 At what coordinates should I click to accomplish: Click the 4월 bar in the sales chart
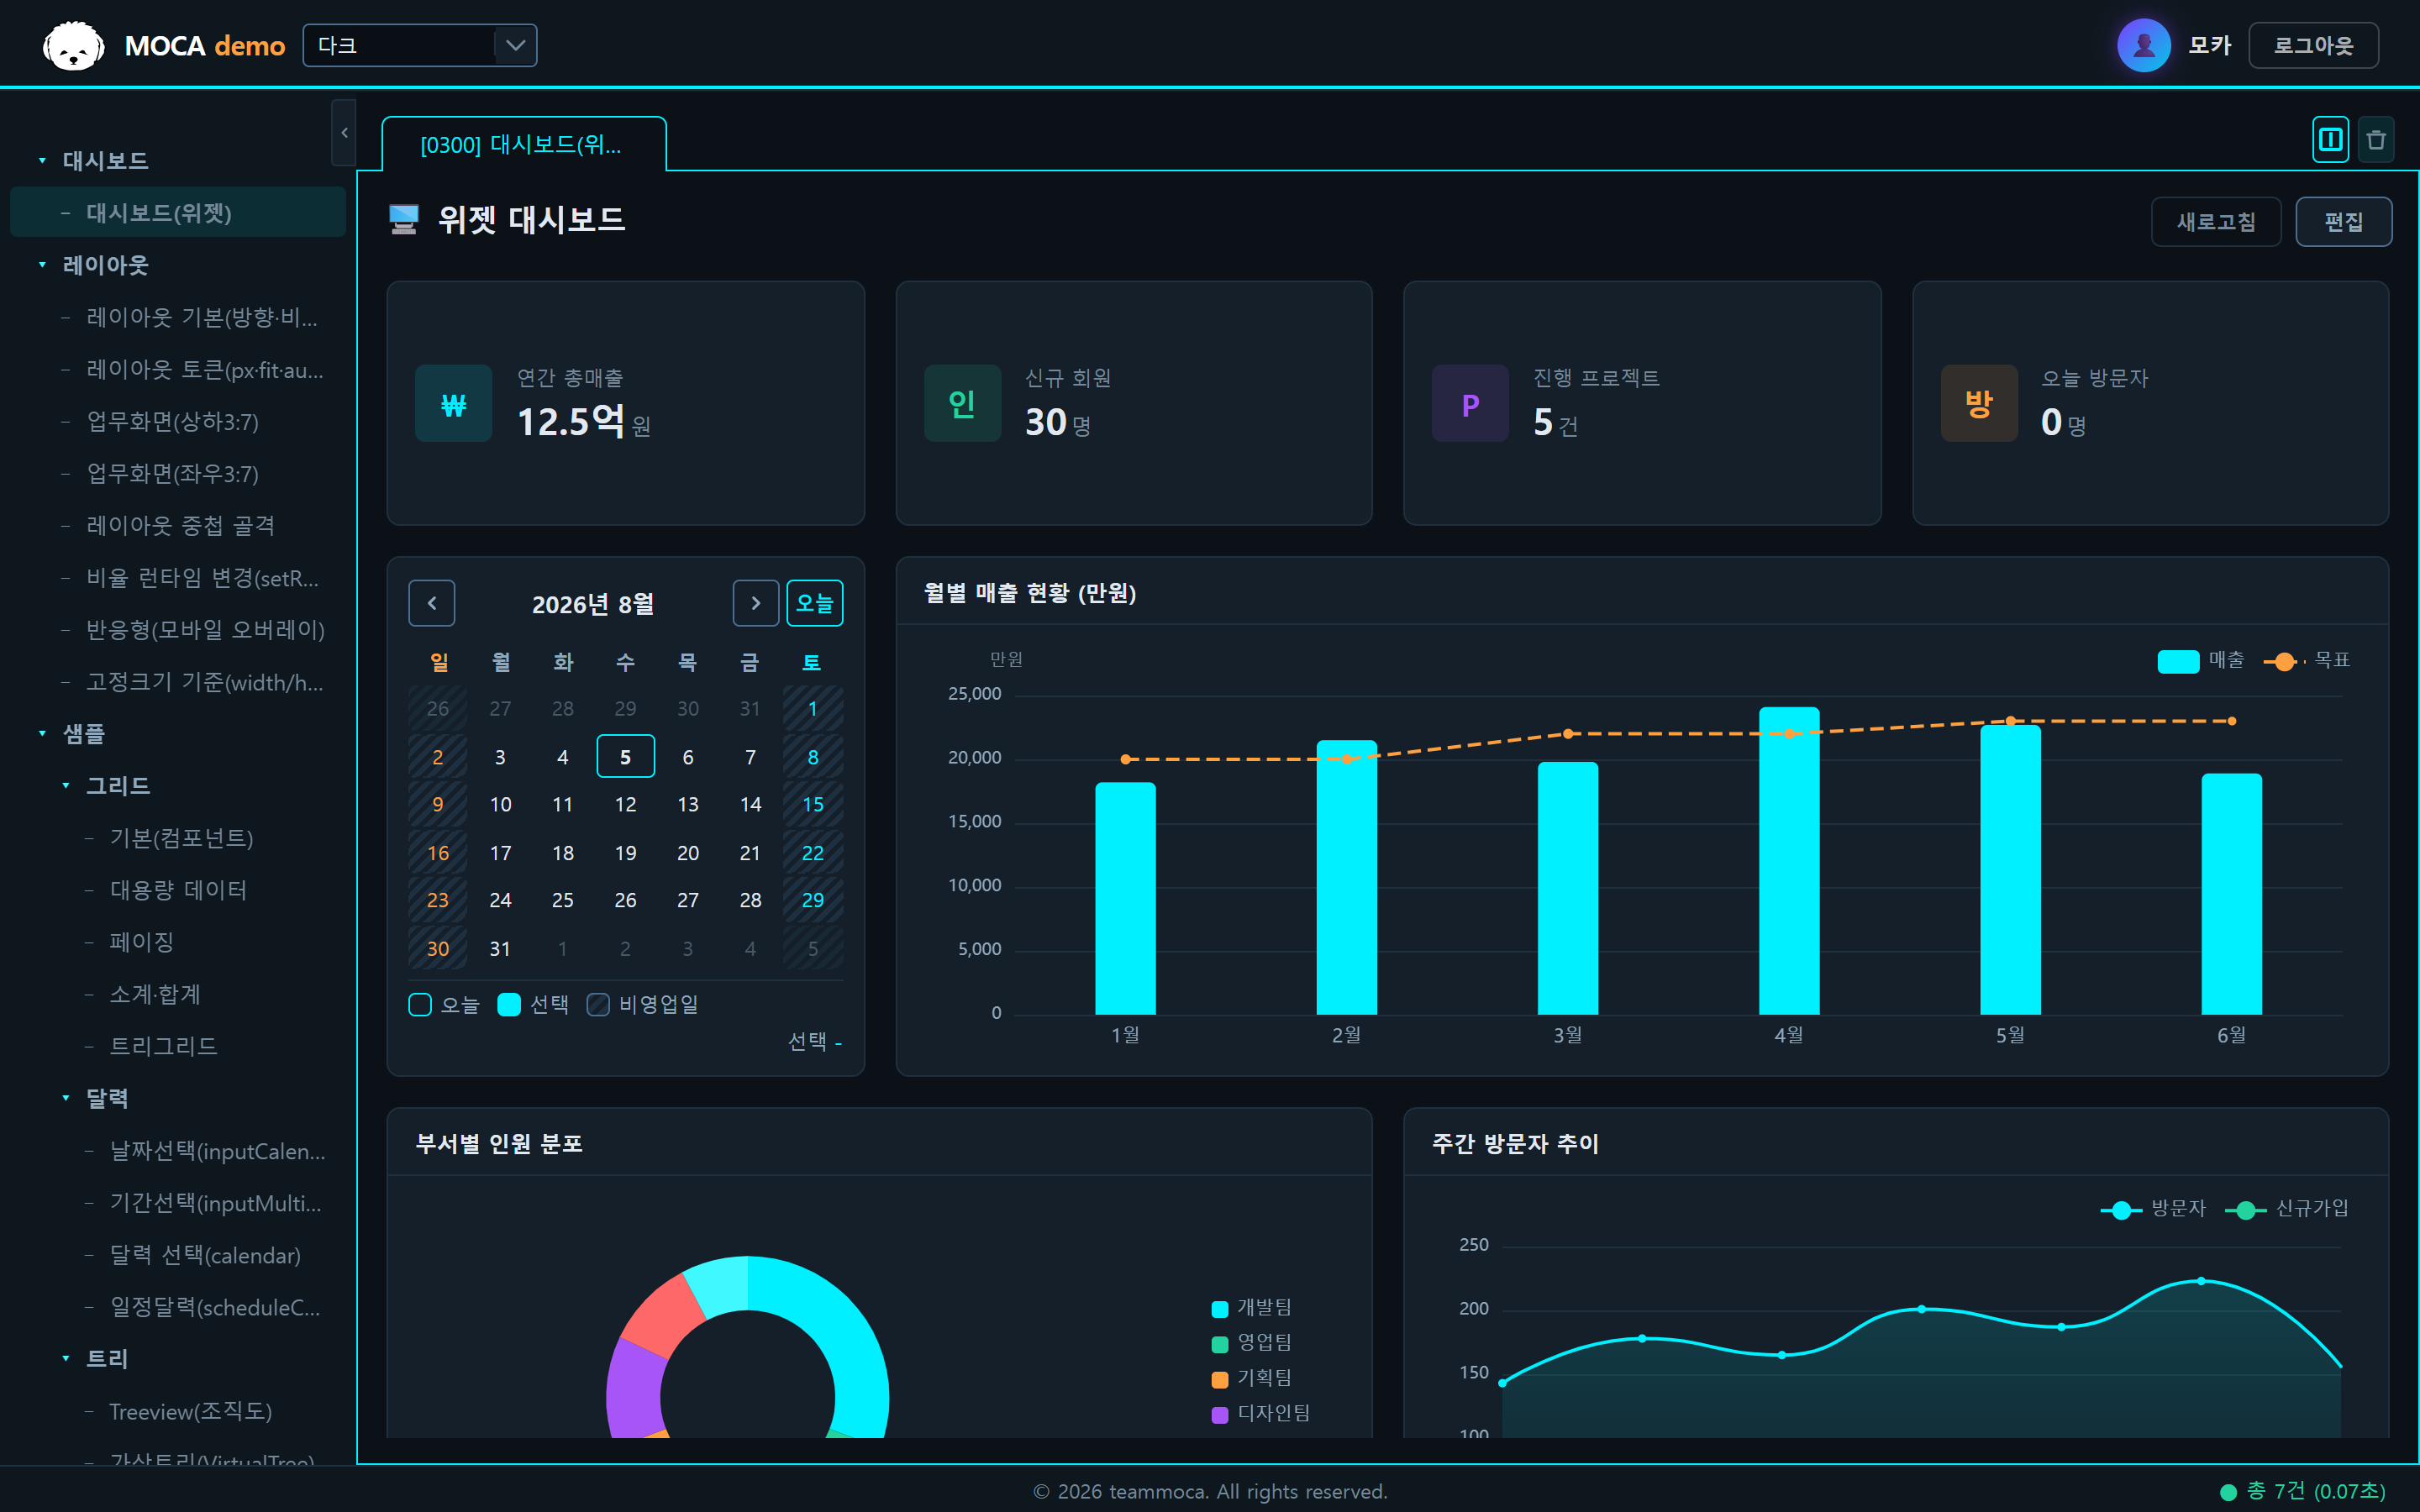coord(1789,860)
